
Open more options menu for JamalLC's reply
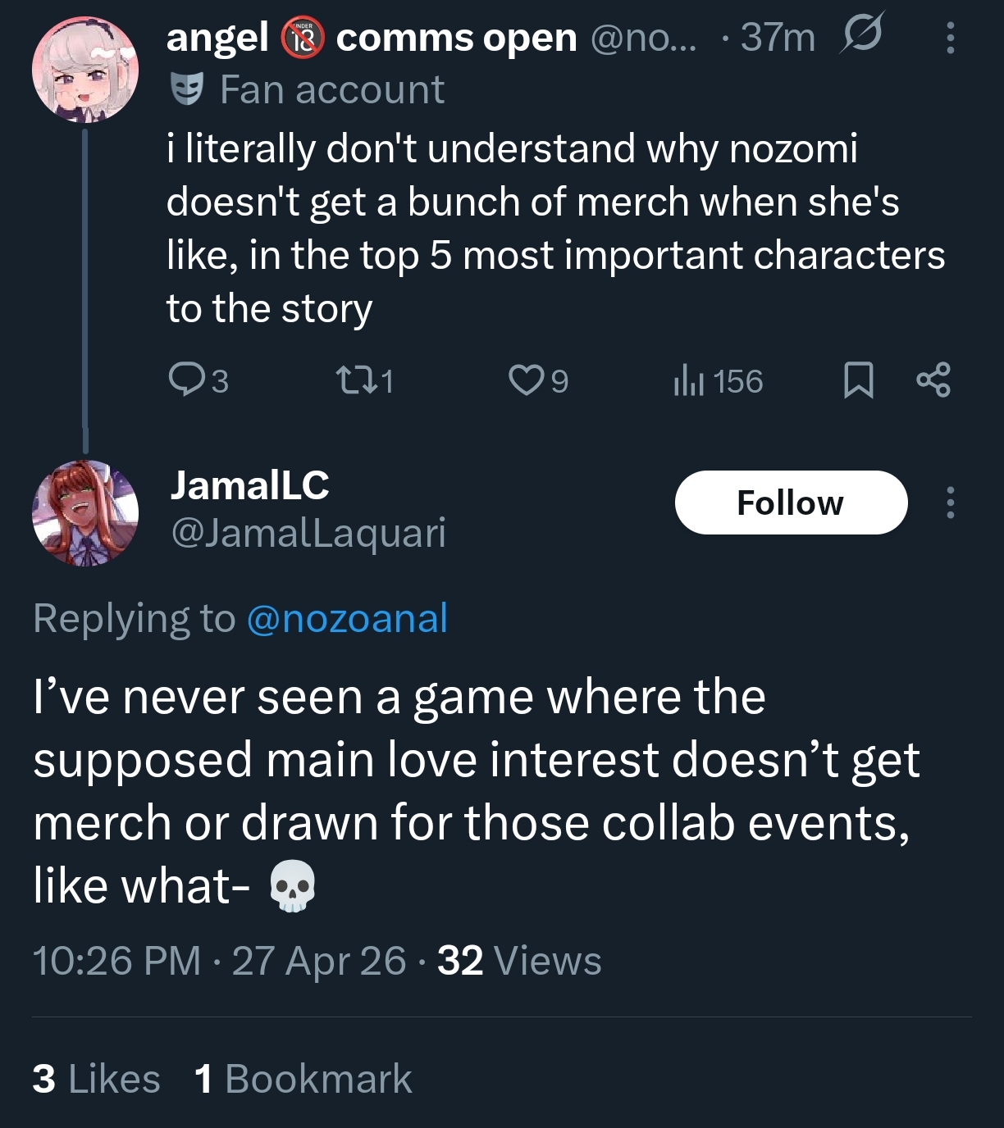tap(950, 503)
